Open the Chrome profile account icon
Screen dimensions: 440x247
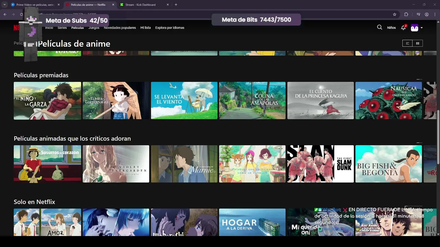[x=427, y=14]
